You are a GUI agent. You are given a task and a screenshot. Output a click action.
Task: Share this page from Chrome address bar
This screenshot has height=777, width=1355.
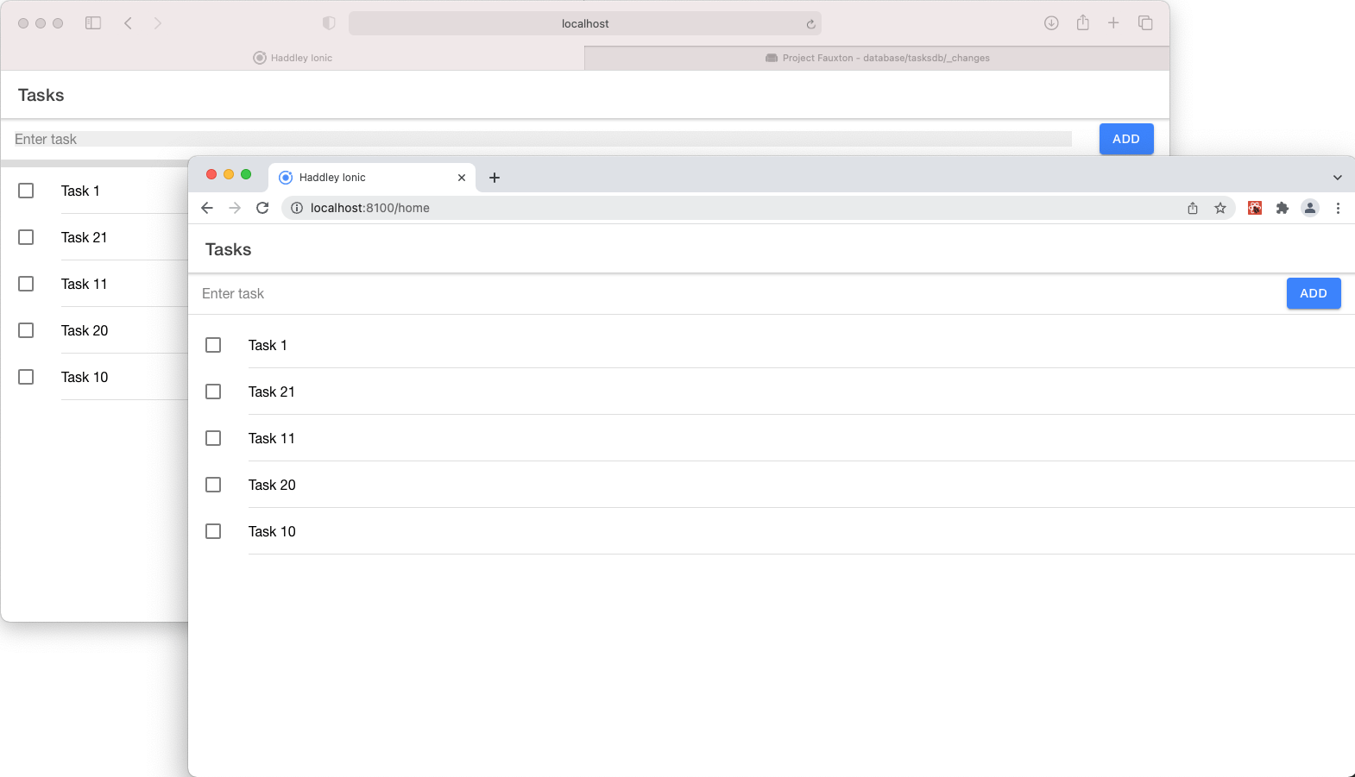click(x=1193, y=208)
